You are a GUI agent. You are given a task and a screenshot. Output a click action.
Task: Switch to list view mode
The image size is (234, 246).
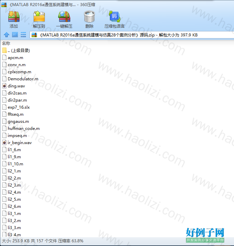23,35
